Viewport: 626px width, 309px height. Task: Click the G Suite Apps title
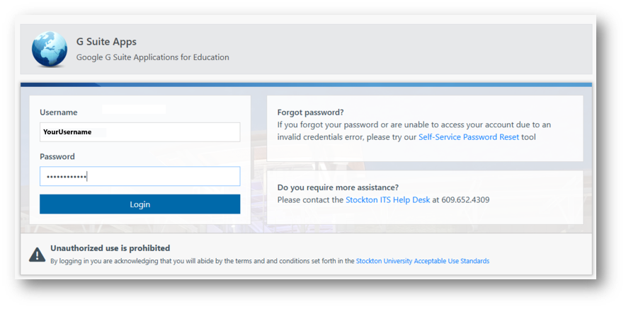[x=106, y=42]
